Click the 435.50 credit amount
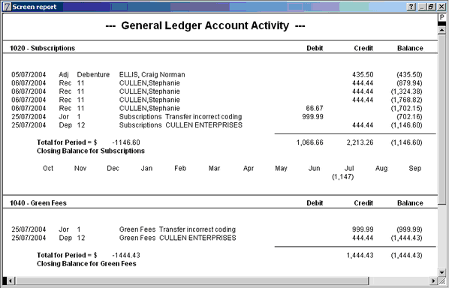Viewport: 449px width, 288px height. pyautogui.click(x=363, y=75)
